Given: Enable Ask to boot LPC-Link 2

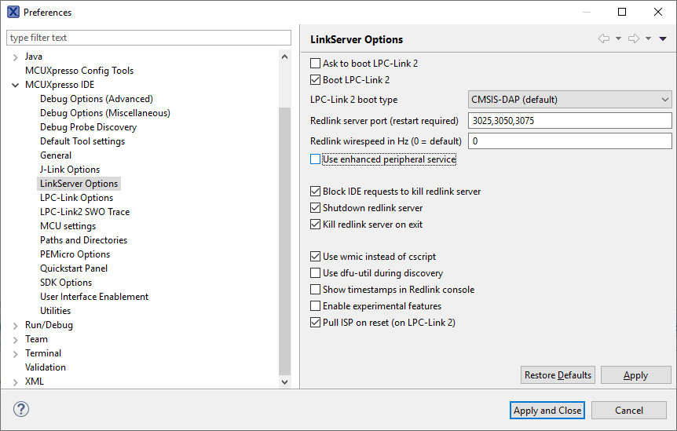Looking at the screenshot, I should (316, 64).
